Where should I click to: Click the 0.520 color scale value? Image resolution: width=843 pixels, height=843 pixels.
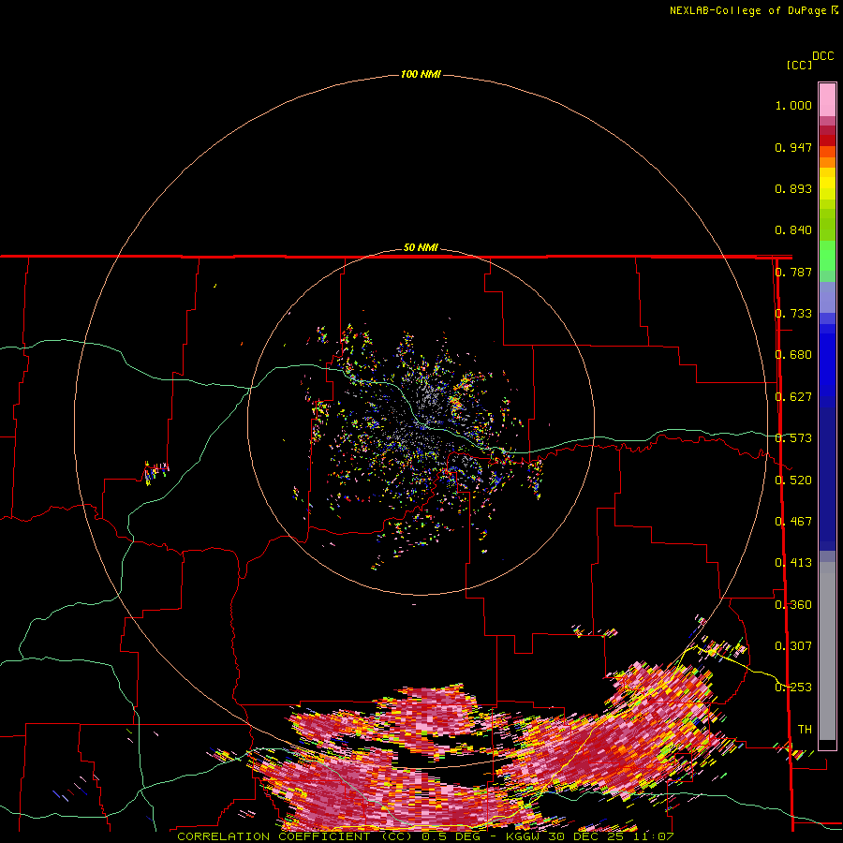(793, 481)
